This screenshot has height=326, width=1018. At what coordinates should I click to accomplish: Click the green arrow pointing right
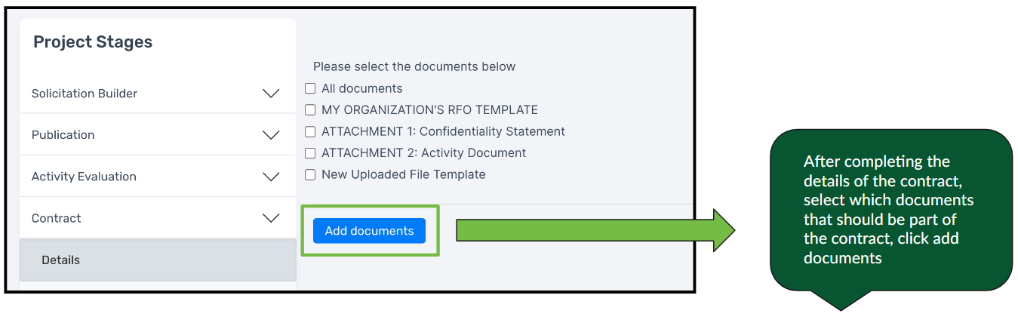pos(595,230)
